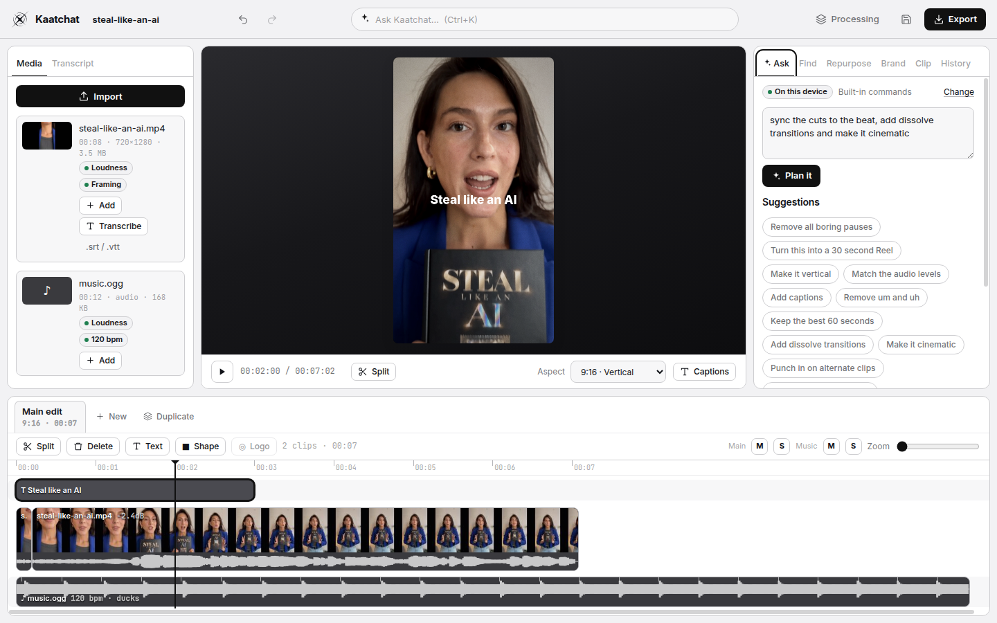Image resolution: width=997 pixels, height=623 pixels.
Task: Click the timeline ruler at 00:05
Action: coord(425,467)
